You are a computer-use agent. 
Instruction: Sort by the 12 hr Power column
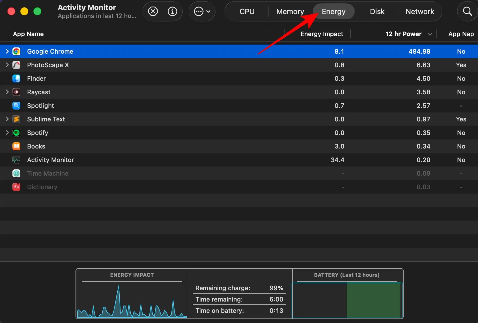click(404, 34)
